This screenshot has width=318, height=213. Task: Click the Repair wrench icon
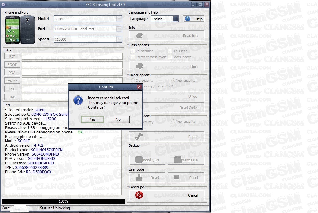139,136
